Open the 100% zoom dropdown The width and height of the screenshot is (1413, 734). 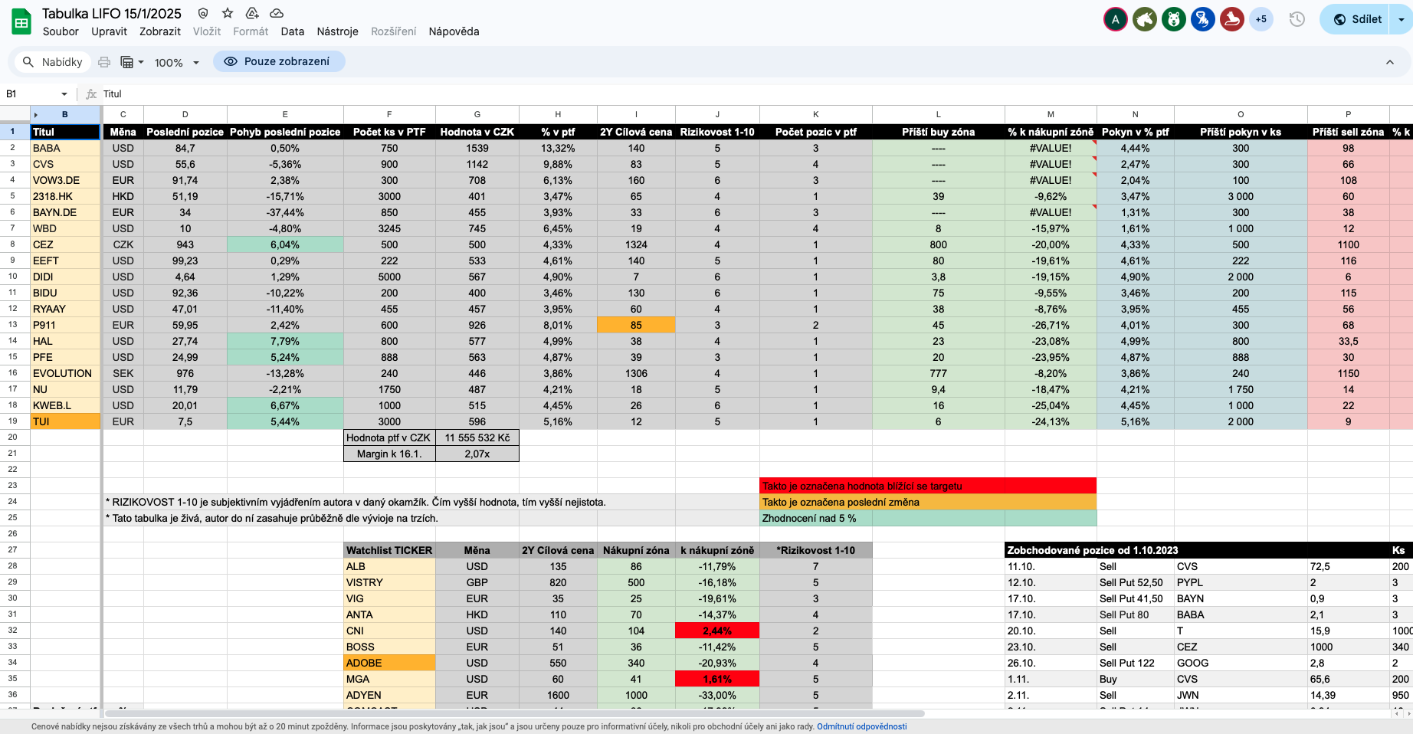(x=177, y=62)
